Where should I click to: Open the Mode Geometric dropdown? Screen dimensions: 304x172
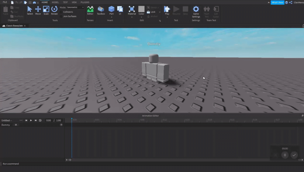pyautogui.click(x=75, y=7)
